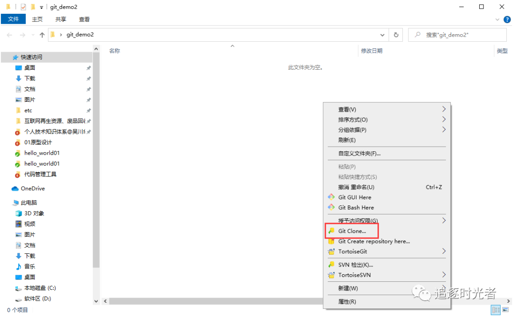Sort by the 修改日期 column header
The image size is (513, 316).
click(371, 51)
